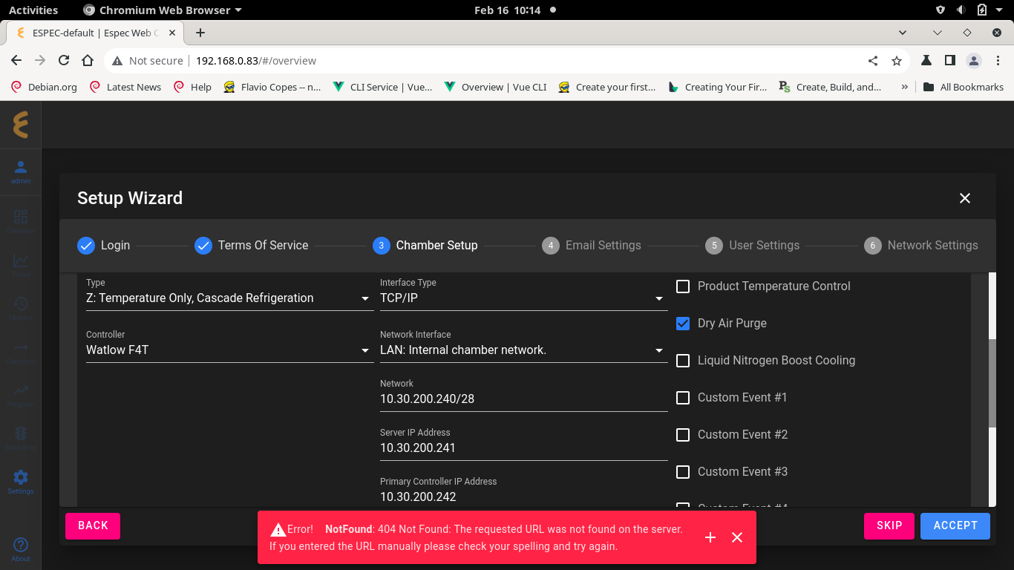Uncheck the Dry Air Purge checkbox

pos(683,324)
